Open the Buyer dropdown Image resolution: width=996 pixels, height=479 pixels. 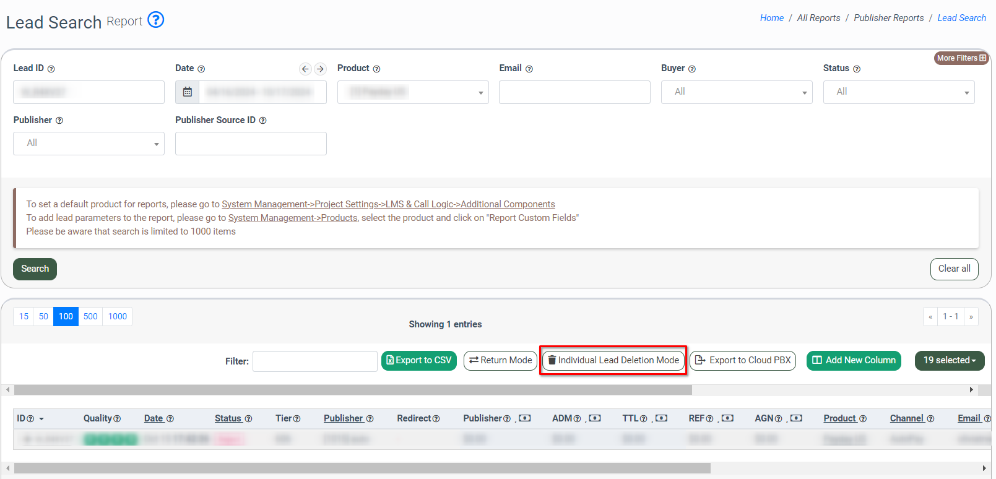point(737,92)
